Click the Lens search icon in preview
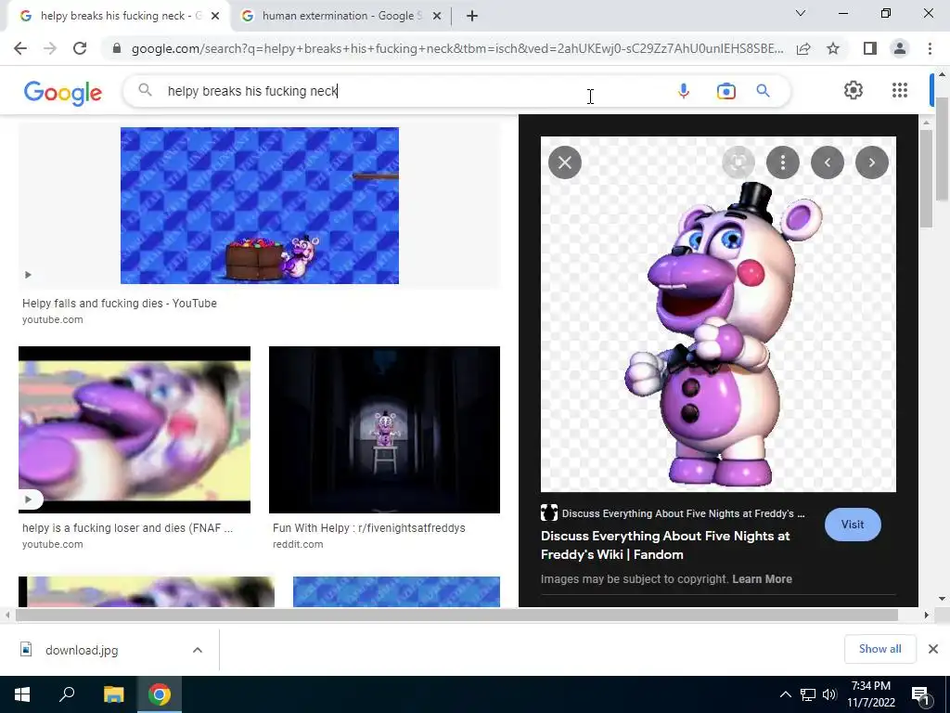The width and height of the screenshot is (950, 713). tap(738, 162)
